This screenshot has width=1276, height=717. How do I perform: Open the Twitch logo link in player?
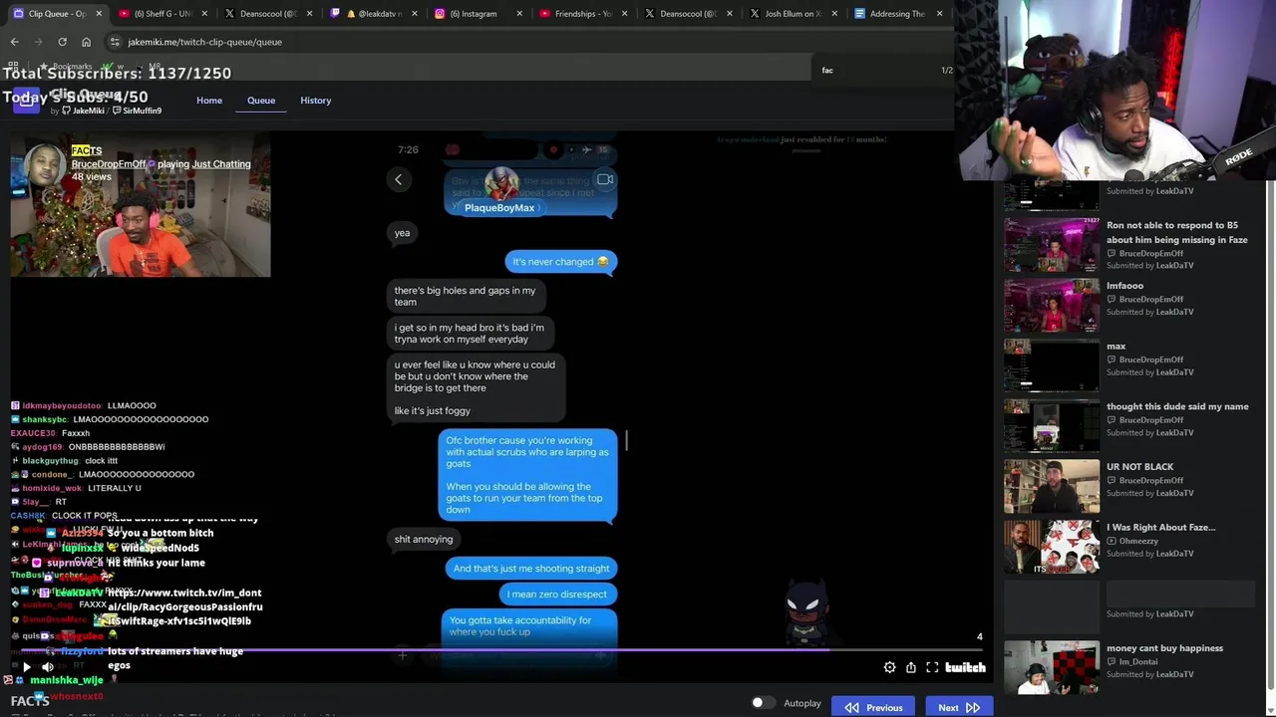click(965, 667)
